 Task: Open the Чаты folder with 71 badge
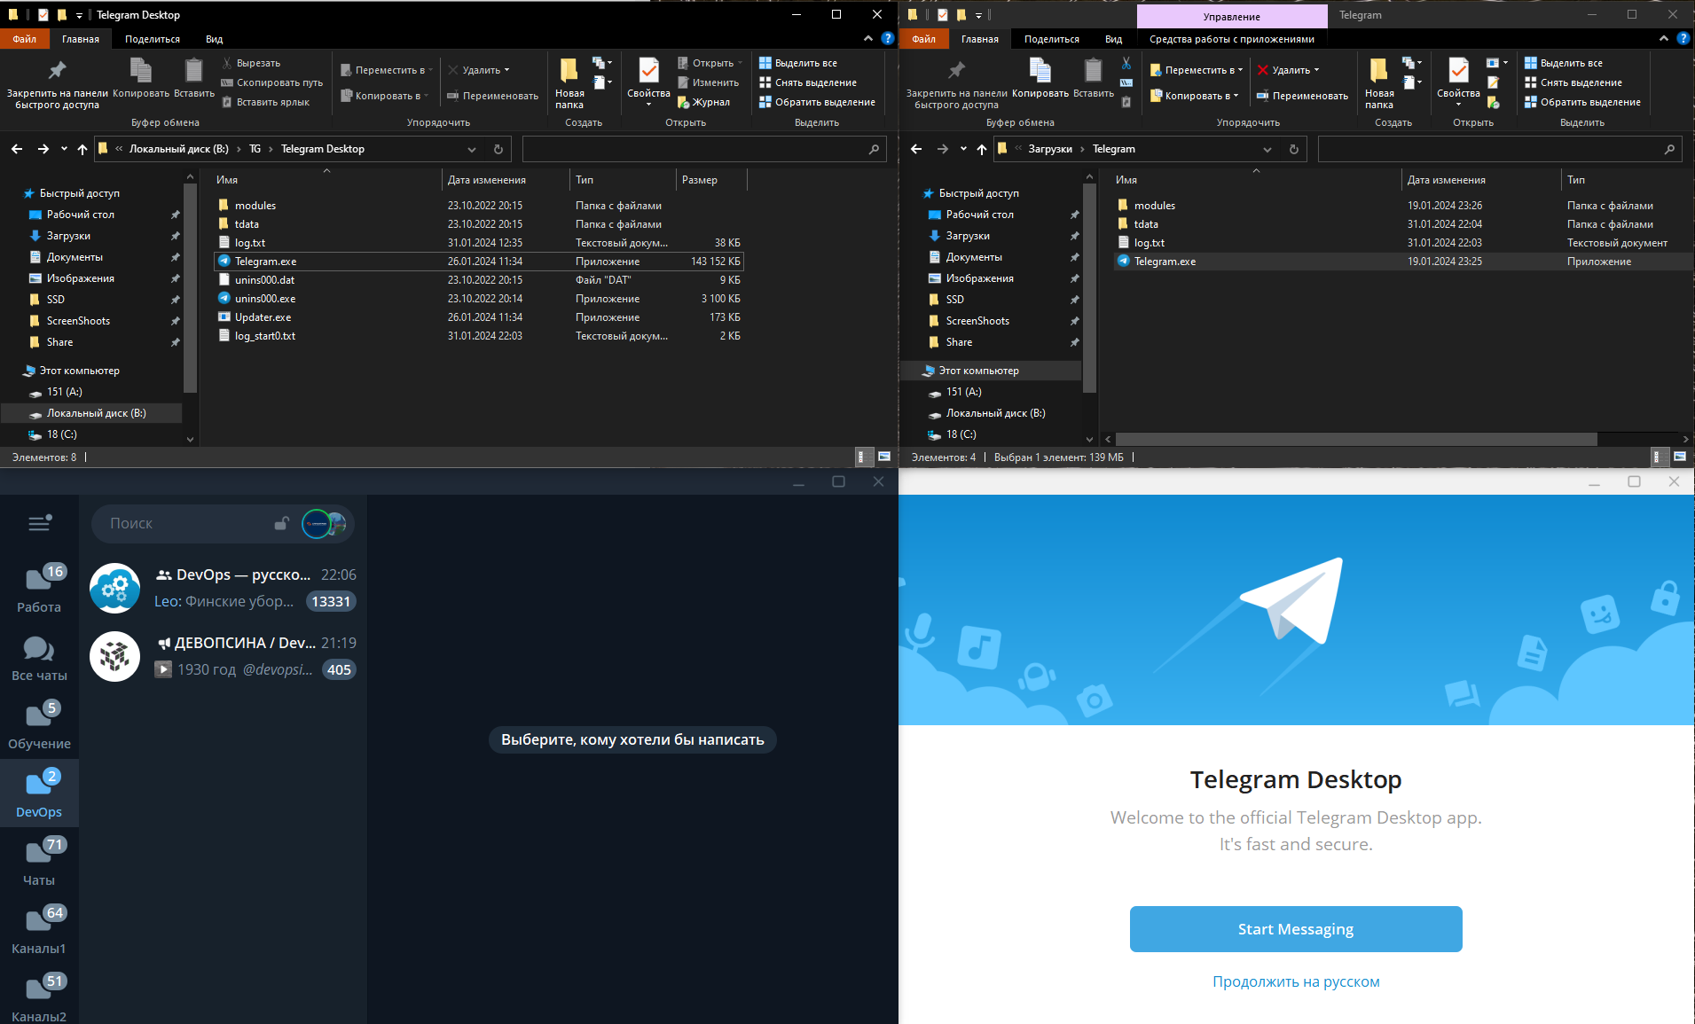pyautogui.click(x=39, y=862)
